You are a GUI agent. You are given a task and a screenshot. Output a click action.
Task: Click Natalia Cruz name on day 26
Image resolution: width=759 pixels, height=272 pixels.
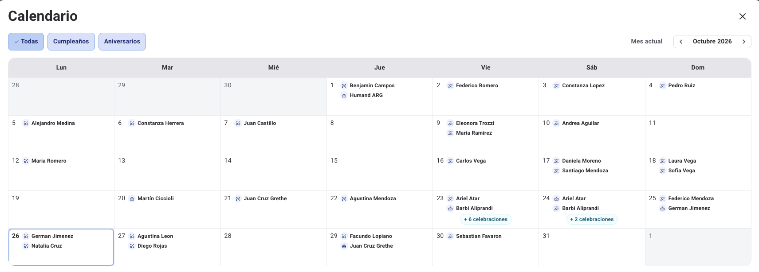(x=47, y=246)
